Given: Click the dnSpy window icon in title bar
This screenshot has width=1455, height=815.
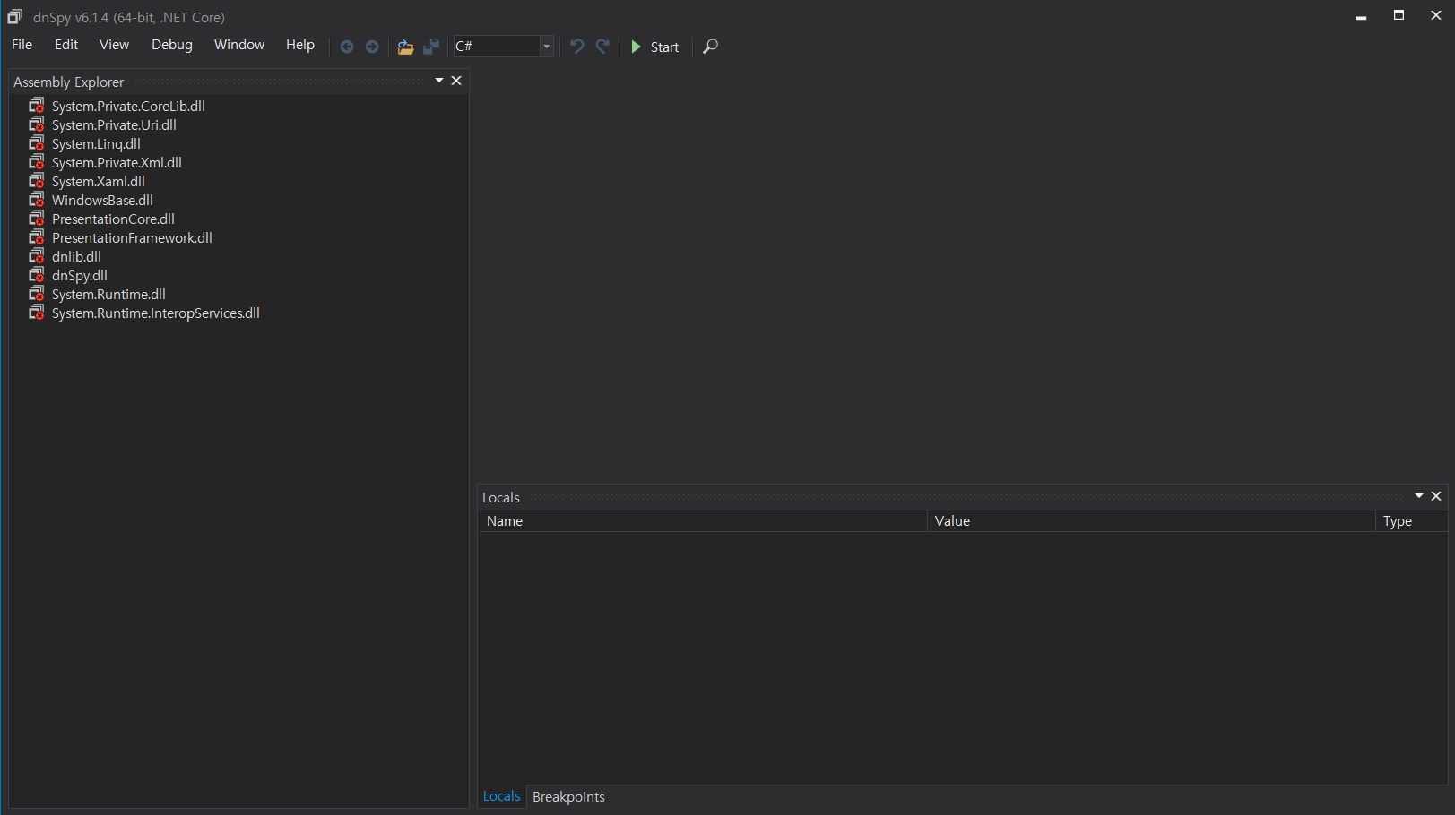Looking at the screenshot, I should click(x=15, y=16).
